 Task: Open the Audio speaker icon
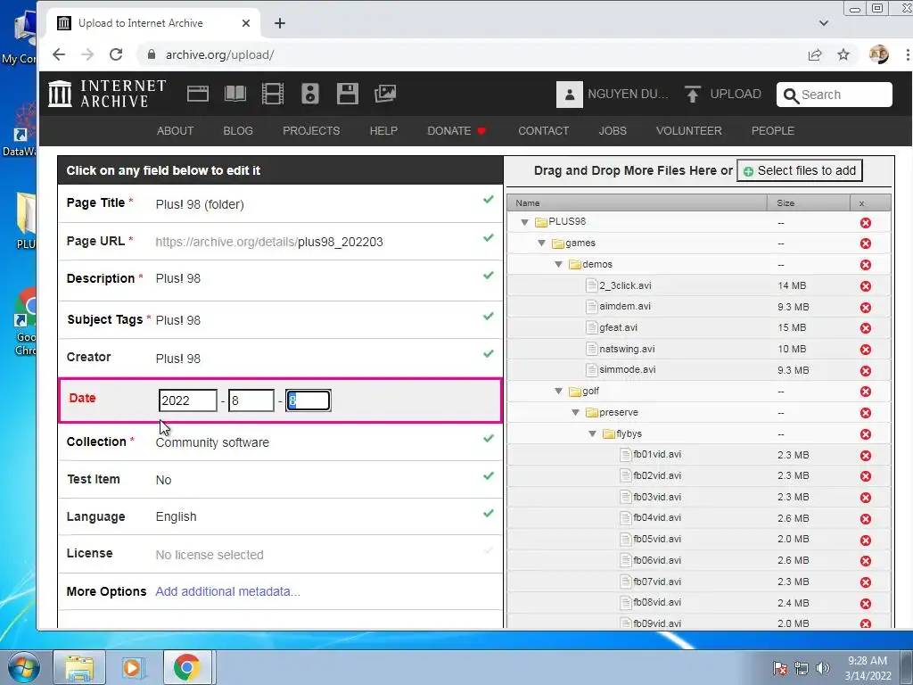click(x=309, y=93)
